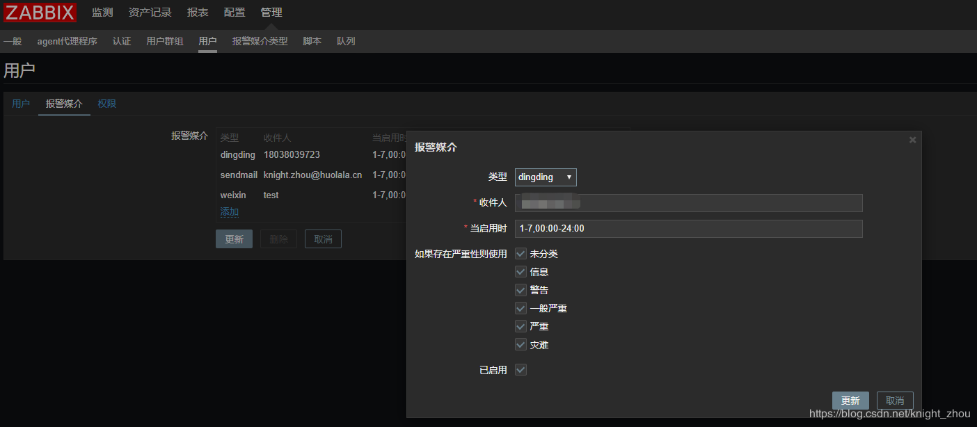Click the 添加 link under media list
977x427 pixels.
coord(230,211)
